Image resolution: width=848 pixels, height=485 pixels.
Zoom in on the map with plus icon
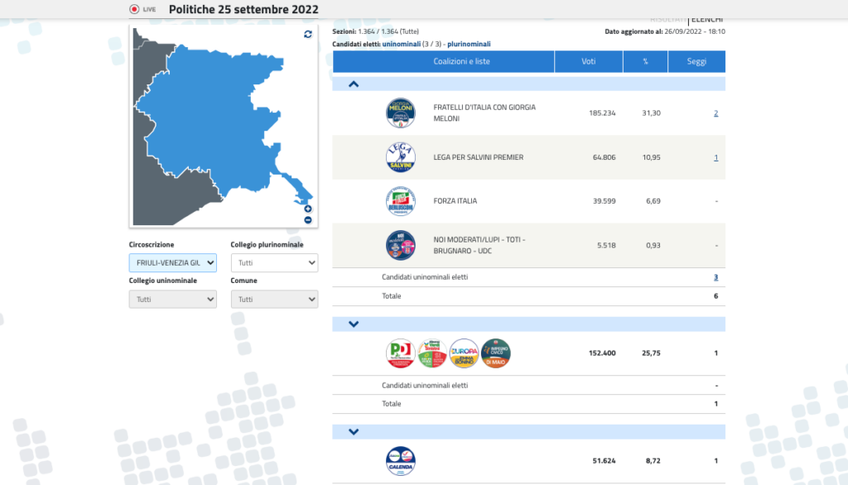(x=308, y=209)
